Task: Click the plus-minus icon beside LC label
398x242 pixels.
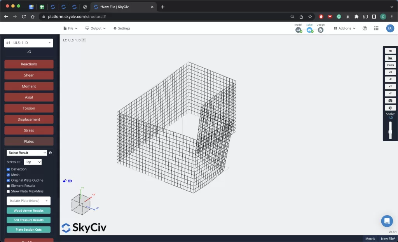Action: pos(84,40)
